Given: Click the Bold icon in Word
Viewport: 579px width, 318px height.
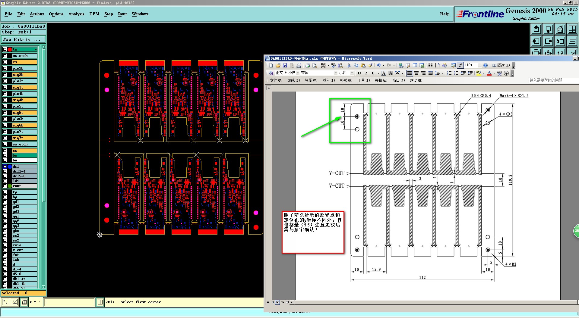Looking at the screenshot, I should pyautogui.click(x=359, y=73).
